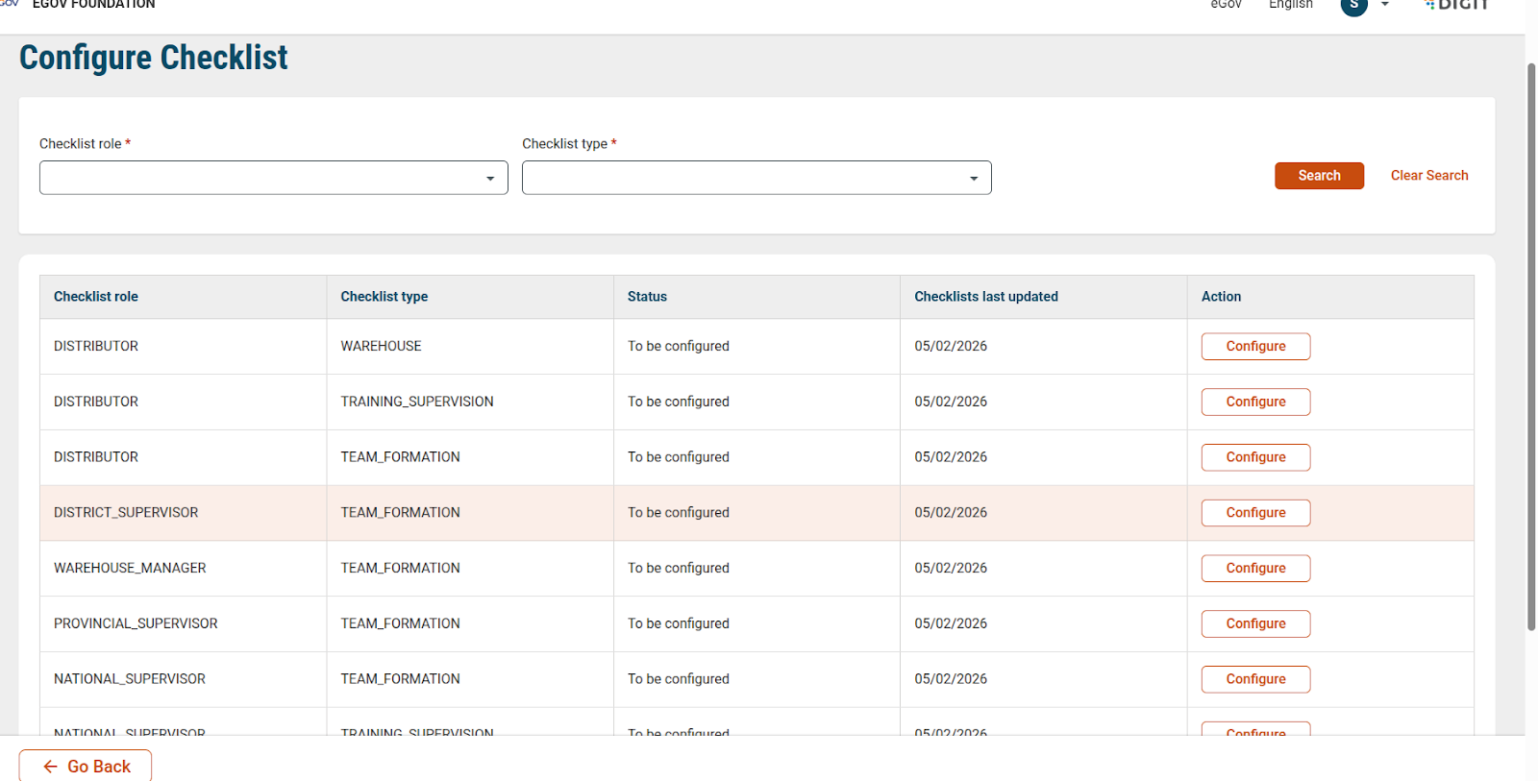Click the Search button
Viewport: 1538px width, 781px height.
coord(1319,176)
